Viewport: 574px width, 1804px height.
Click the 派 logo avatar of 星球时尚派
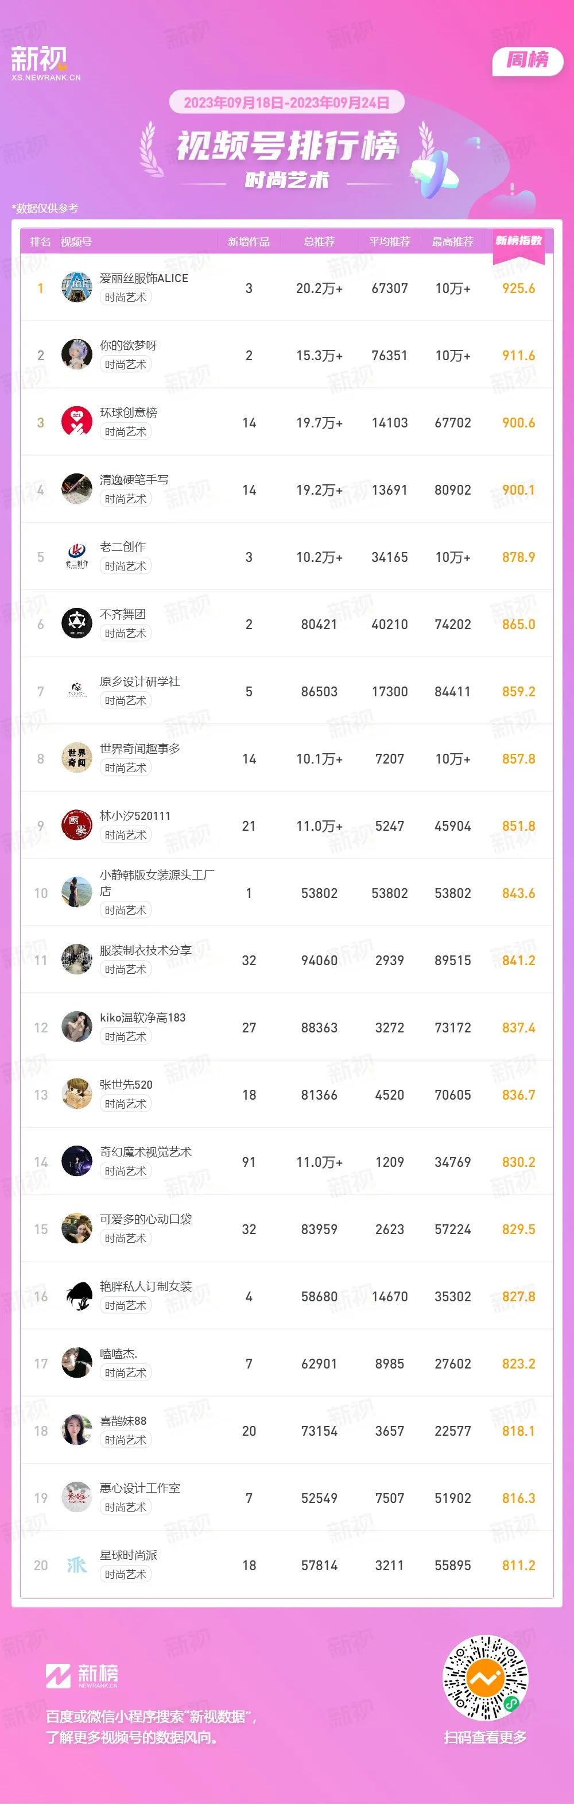point(77,1565)
